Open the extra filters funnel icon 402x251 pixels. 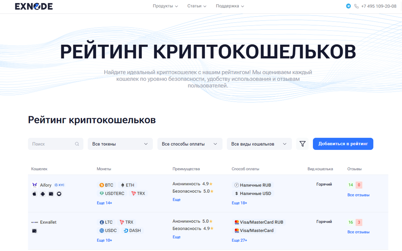(x=303, y=143)
